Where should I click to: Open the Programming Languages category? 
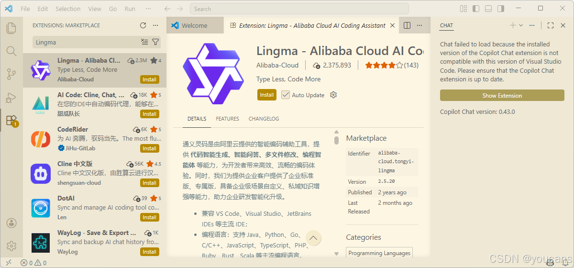(x=379, y=253)
